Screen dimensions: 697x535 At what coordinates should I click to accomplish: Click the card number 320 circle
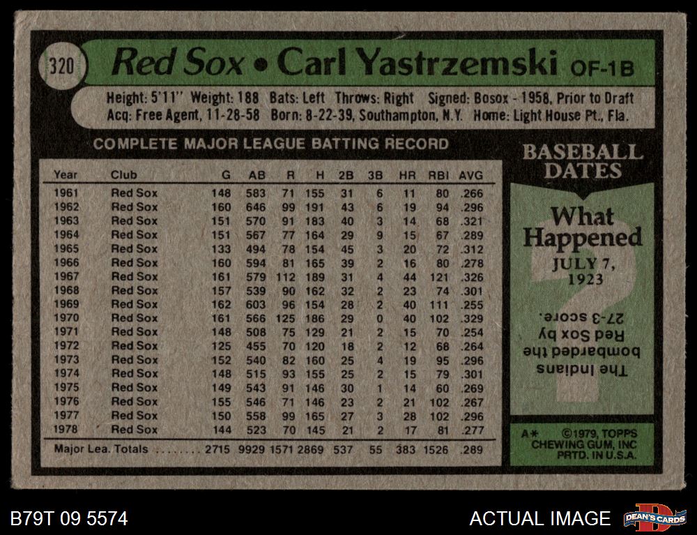[x=63, y=66]
